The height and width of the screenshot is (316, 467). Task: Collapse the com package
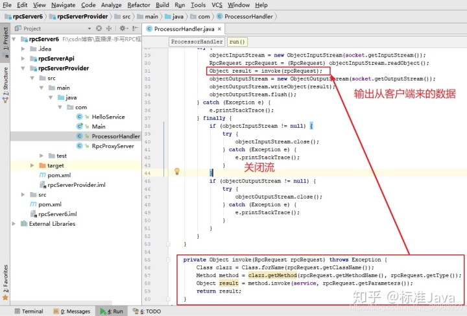tap(60, 107)
